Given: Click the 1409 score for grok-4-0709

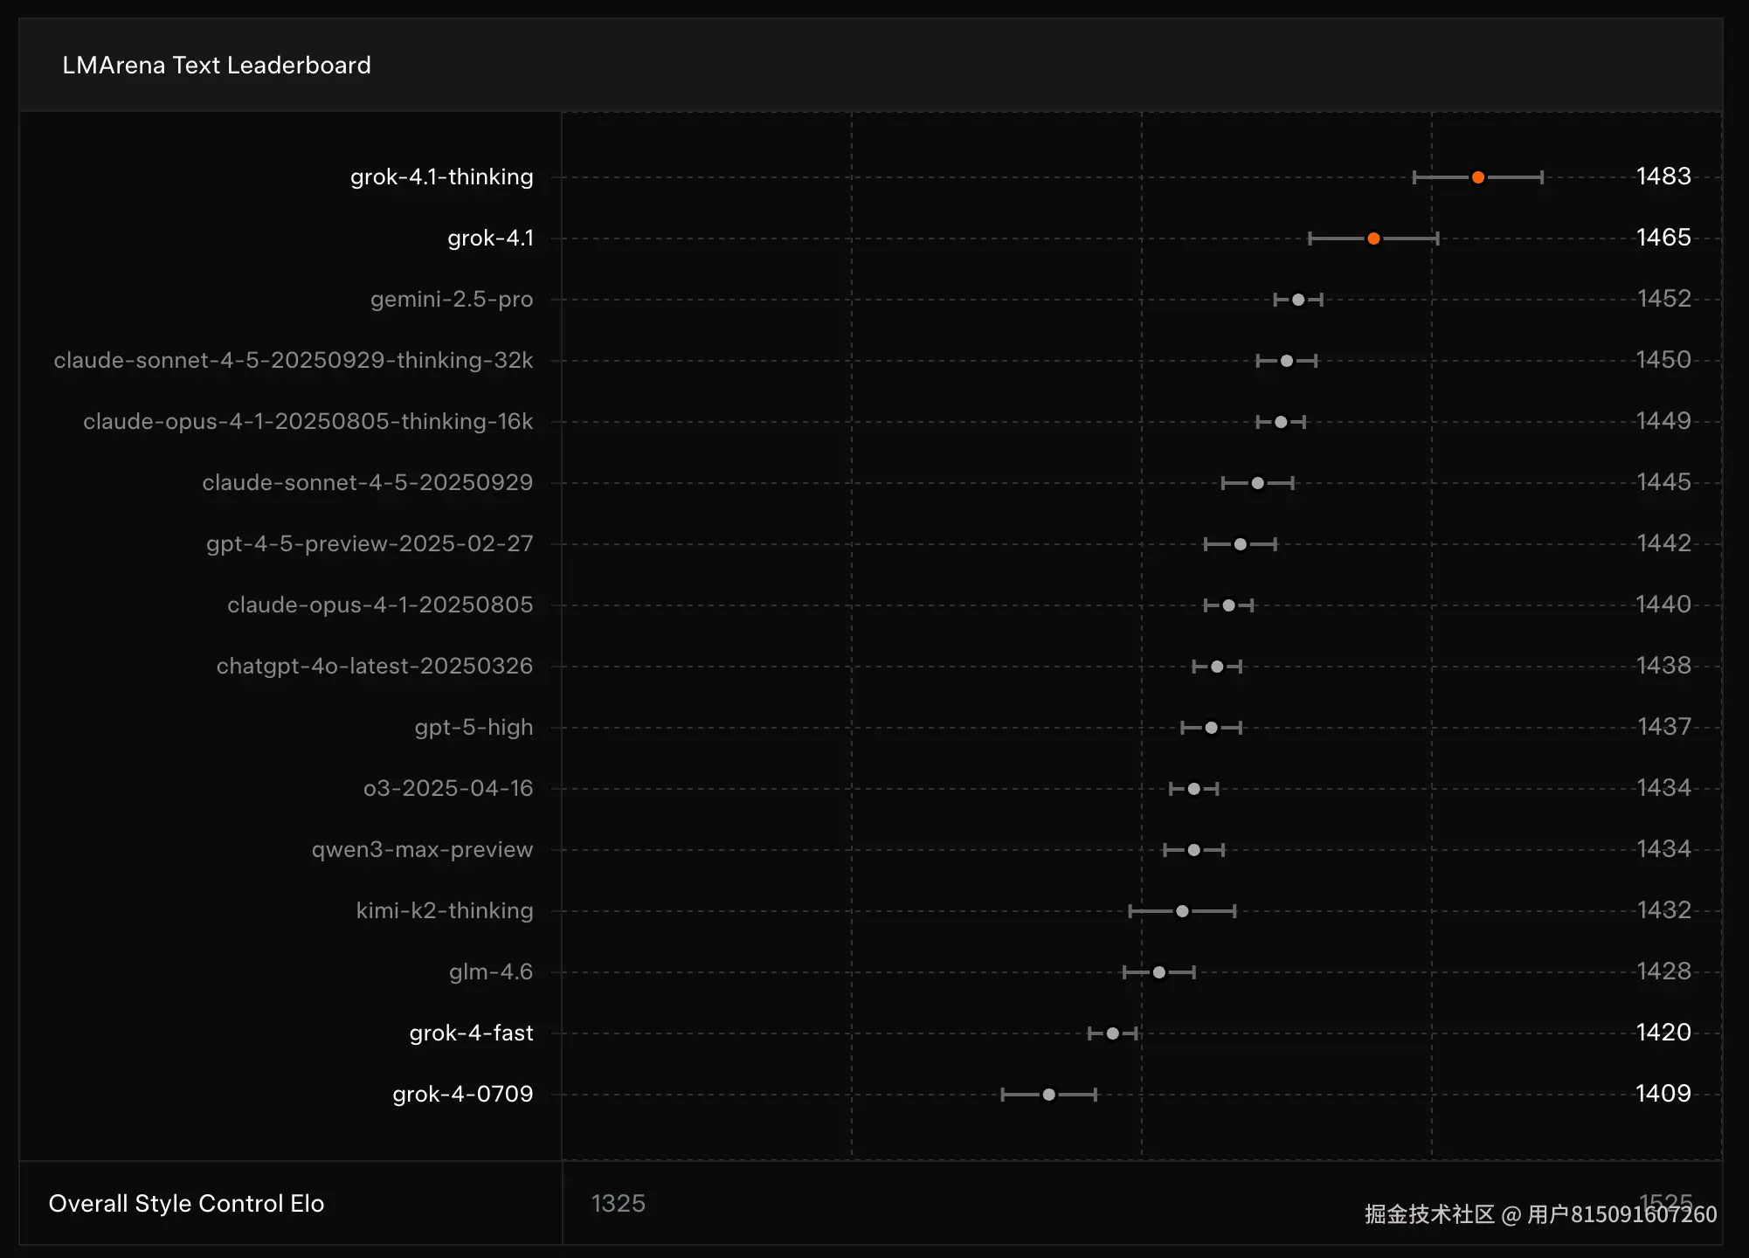Looking at the screenshot, I should tap(1663, 1094).
